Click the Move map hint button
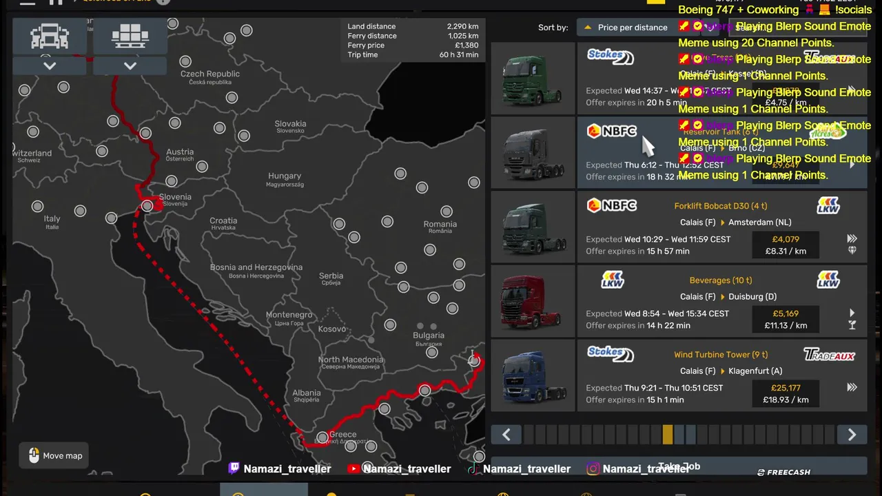Screen dimensions: 882x496 coord(54,455)
